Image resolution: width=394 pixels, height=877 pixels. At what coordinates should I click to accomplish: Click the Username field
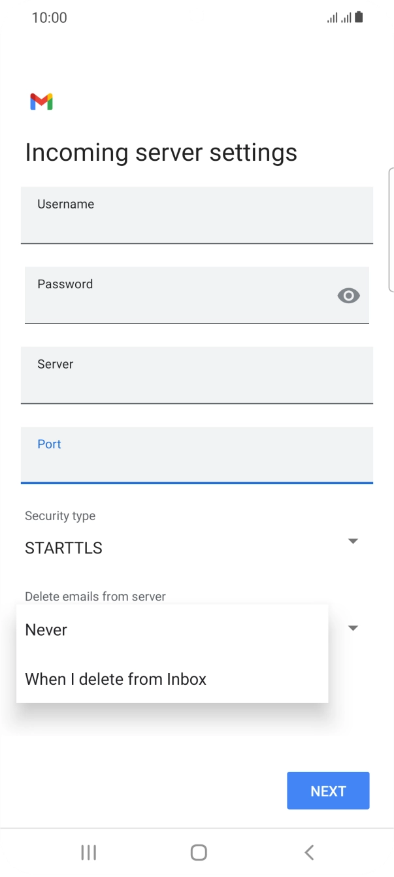[x=196, y=216]
